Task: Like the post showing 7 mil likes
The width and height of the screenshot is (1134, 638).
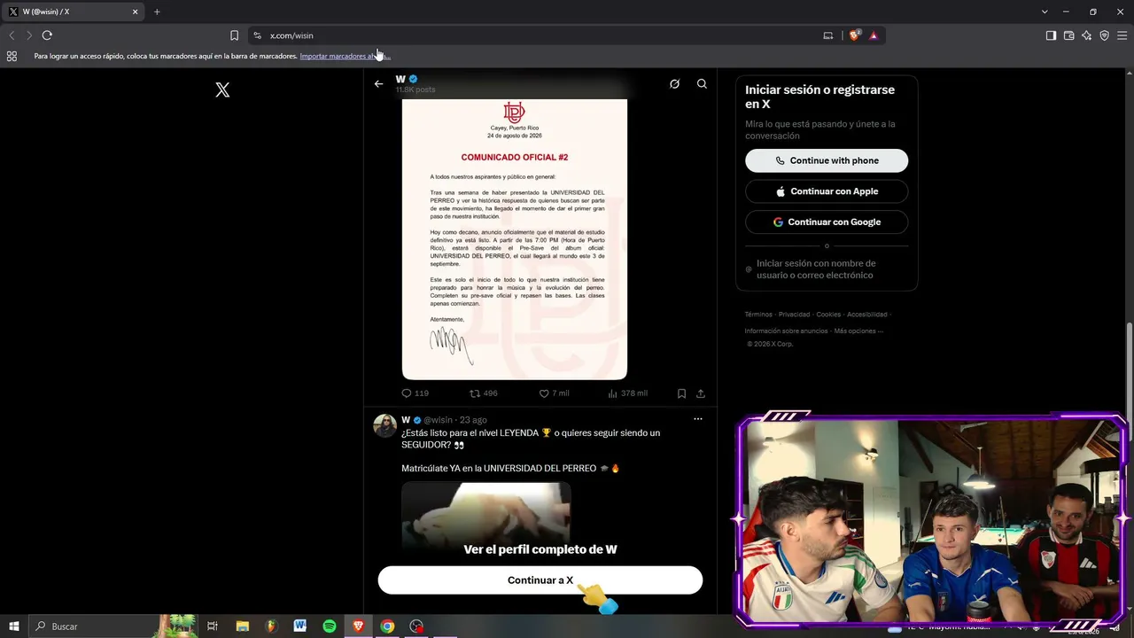Action: (x=554, y=393)
